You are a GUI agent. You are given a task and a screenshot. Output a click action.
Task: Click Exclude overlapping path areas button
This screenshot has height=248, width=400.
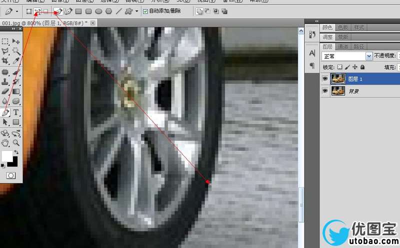[224, 11]
